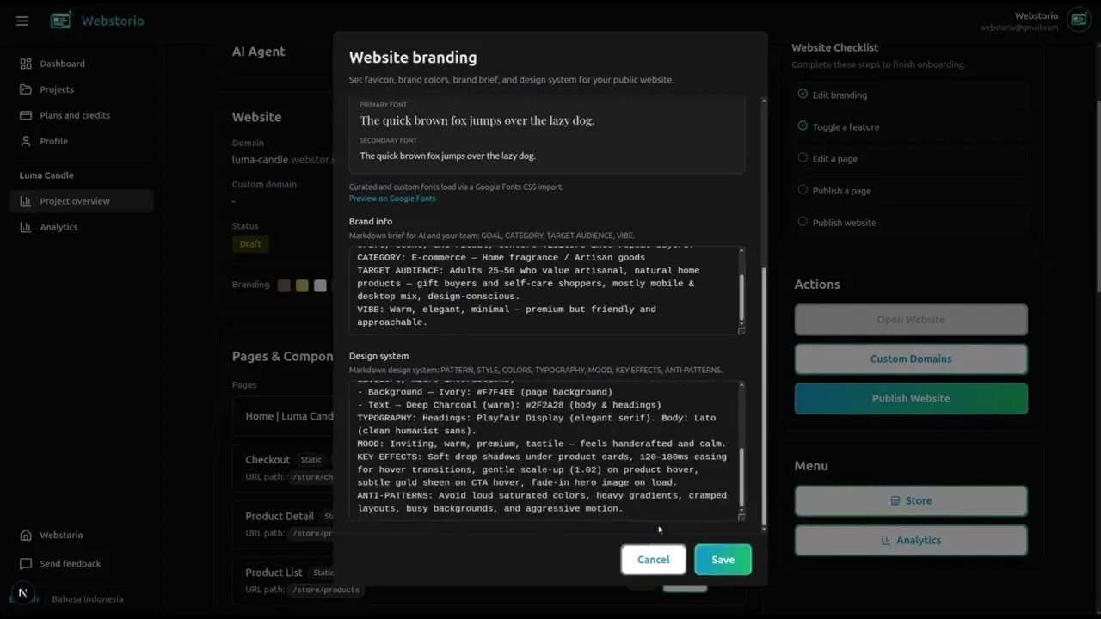Click the sidebar Analytics bar-chart icon
This screenshot has width=1101, height=619.
(x=26, y=227)
